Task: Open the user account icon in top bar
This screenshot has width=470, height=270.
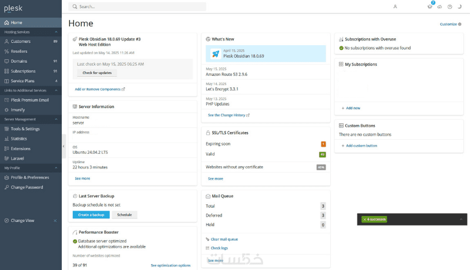Action: coord(395,6)
